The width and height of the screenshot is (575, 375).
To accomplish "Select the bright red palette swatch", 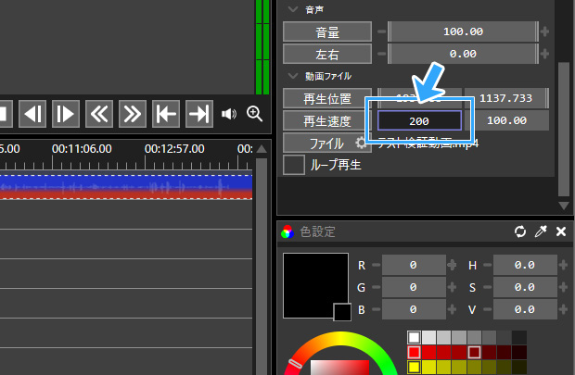I will click(414, 352).
